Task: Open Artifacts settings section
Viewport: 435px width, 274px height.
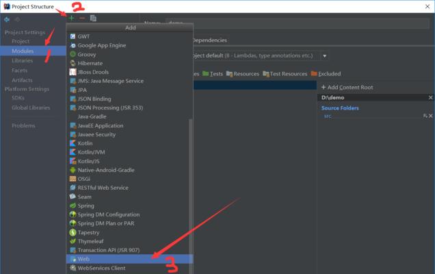Action: point(22,80)
